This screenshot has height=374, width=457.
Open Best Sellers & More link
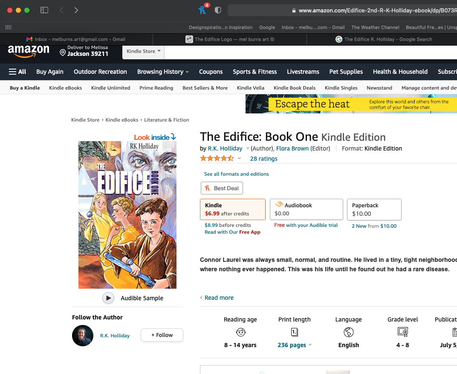pos(205,88)
